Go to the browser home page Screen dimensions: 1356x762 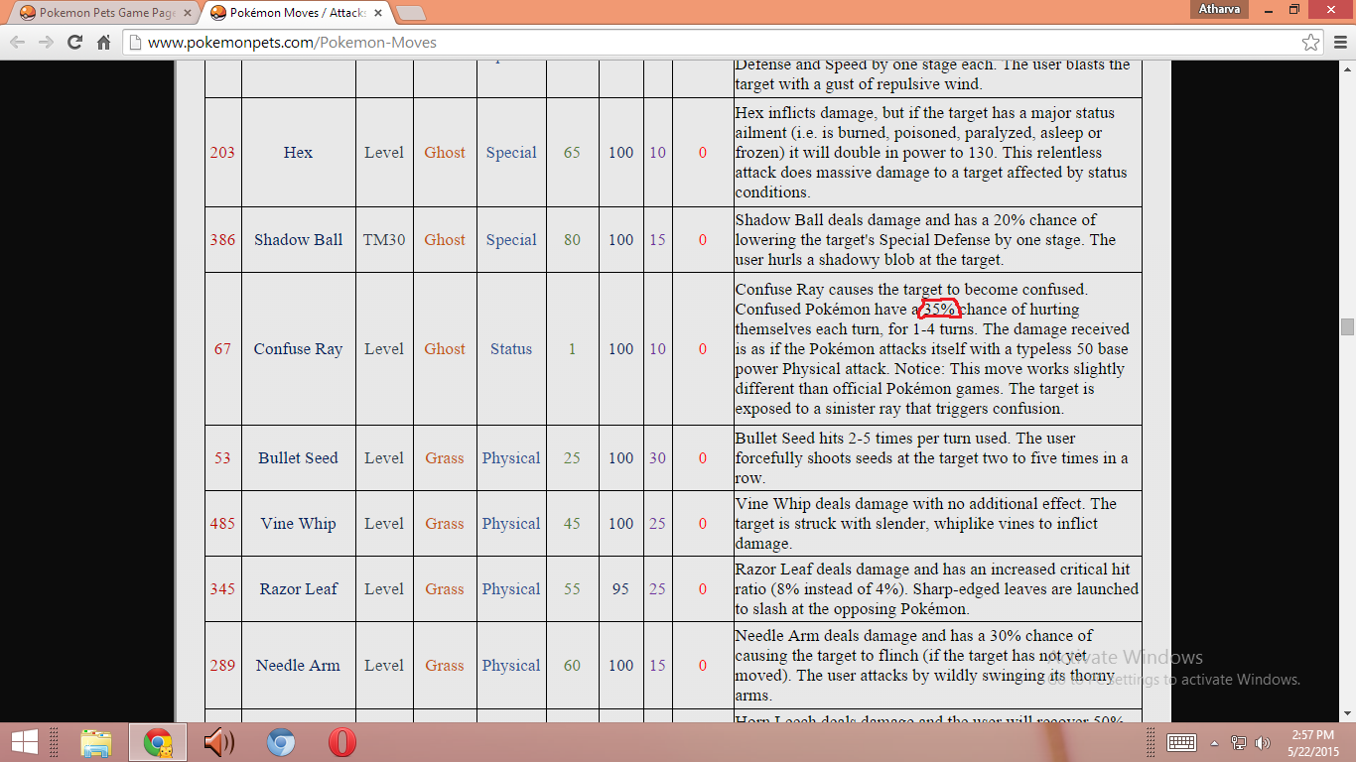pyautogui.click(x=103, y=43)
